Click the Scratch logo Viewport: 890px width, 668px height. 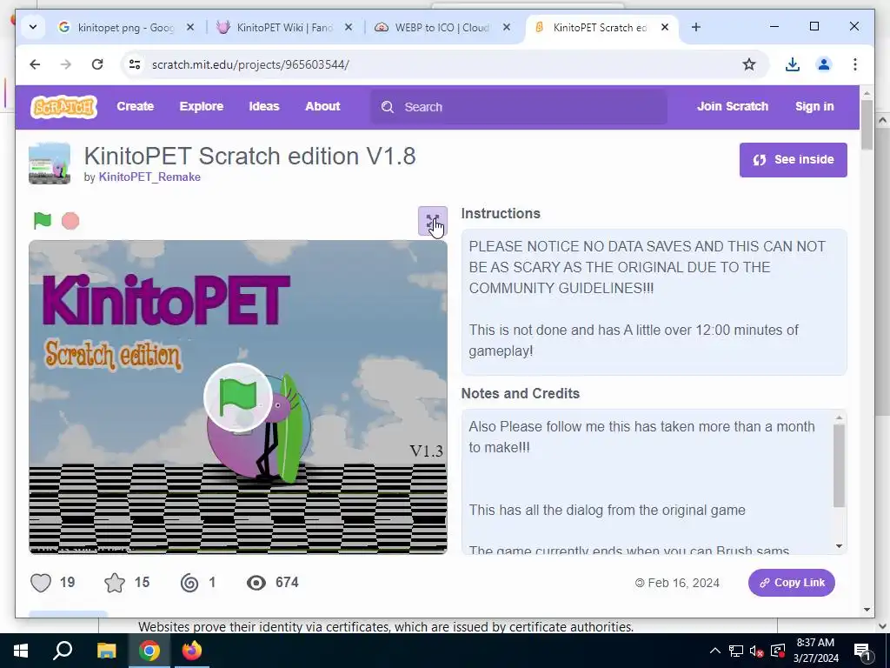coord(63,107)
